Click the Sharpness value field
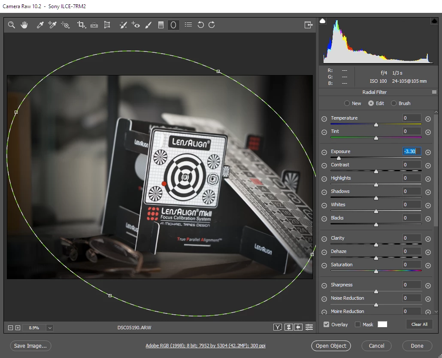Image resolution: width=442 pixels, height=358 pixels. (x=412, y=285)
